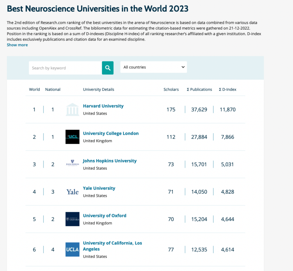Click Oxford's publications value 15,204

[199, 219]
